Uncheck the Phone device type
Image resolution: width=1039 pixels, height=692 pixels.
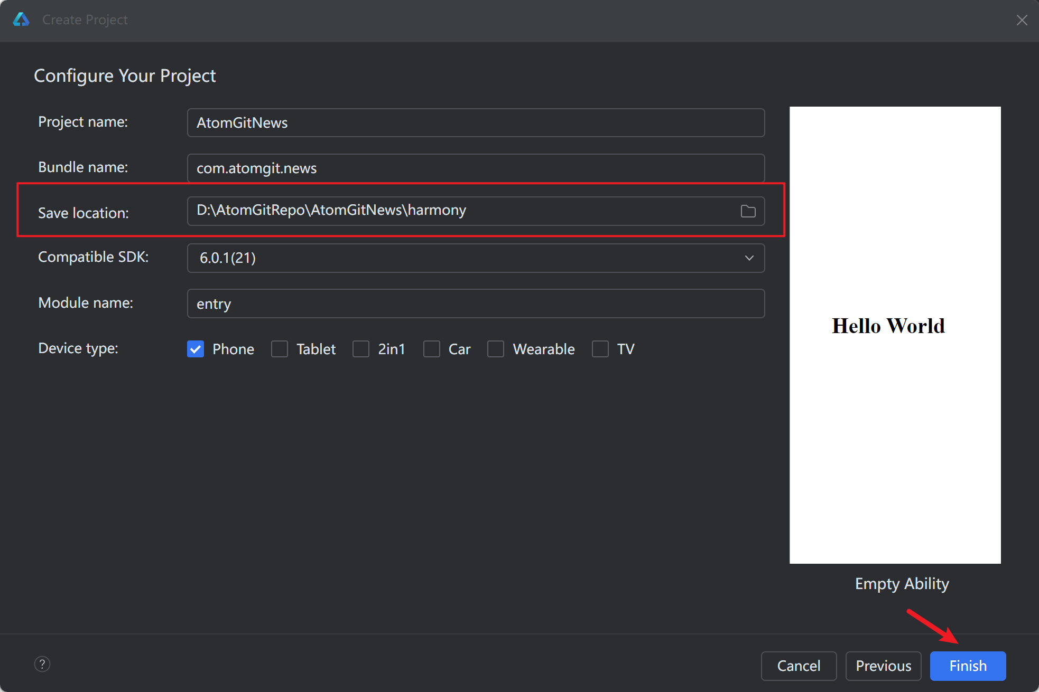pos(196,349)
